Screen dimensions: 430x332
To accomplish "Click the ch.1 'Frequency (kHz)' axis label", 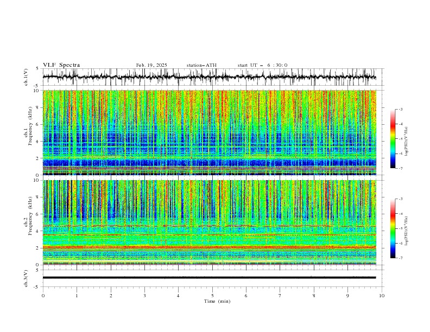I will click(x=30, y=126).
